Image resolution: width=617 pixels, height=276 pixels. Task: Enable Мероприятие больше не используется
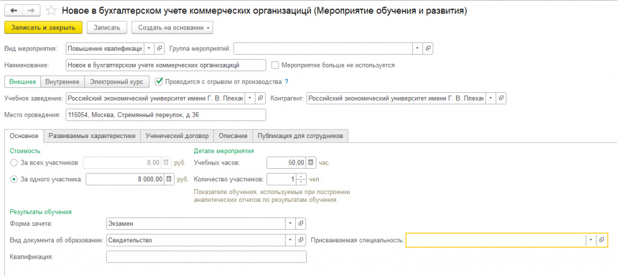point(275,65)
